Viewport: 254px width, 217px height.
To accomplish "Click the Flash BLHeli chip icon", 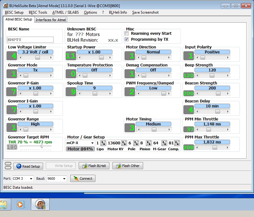I will coord(85,166).
